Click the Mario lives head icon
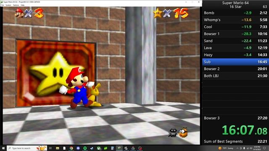The width and height of the screenshot is (269, 151). pyautogui.click(x=19, y=13)
